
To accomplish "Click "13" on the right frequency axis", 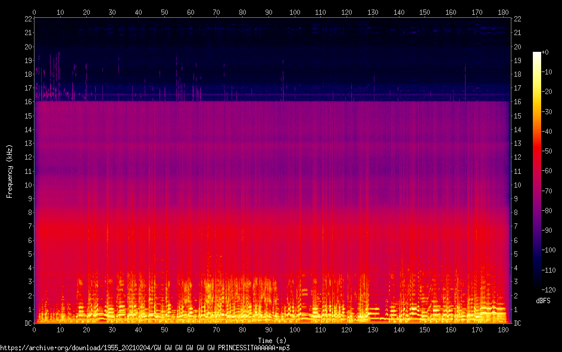I will tap(517, 144).
